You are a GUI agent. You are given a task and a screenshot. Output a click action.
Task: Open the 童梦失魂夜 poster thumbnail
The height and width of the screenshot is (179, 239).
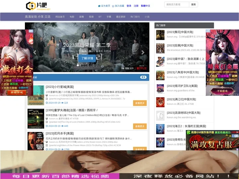(x=36, y=119)
